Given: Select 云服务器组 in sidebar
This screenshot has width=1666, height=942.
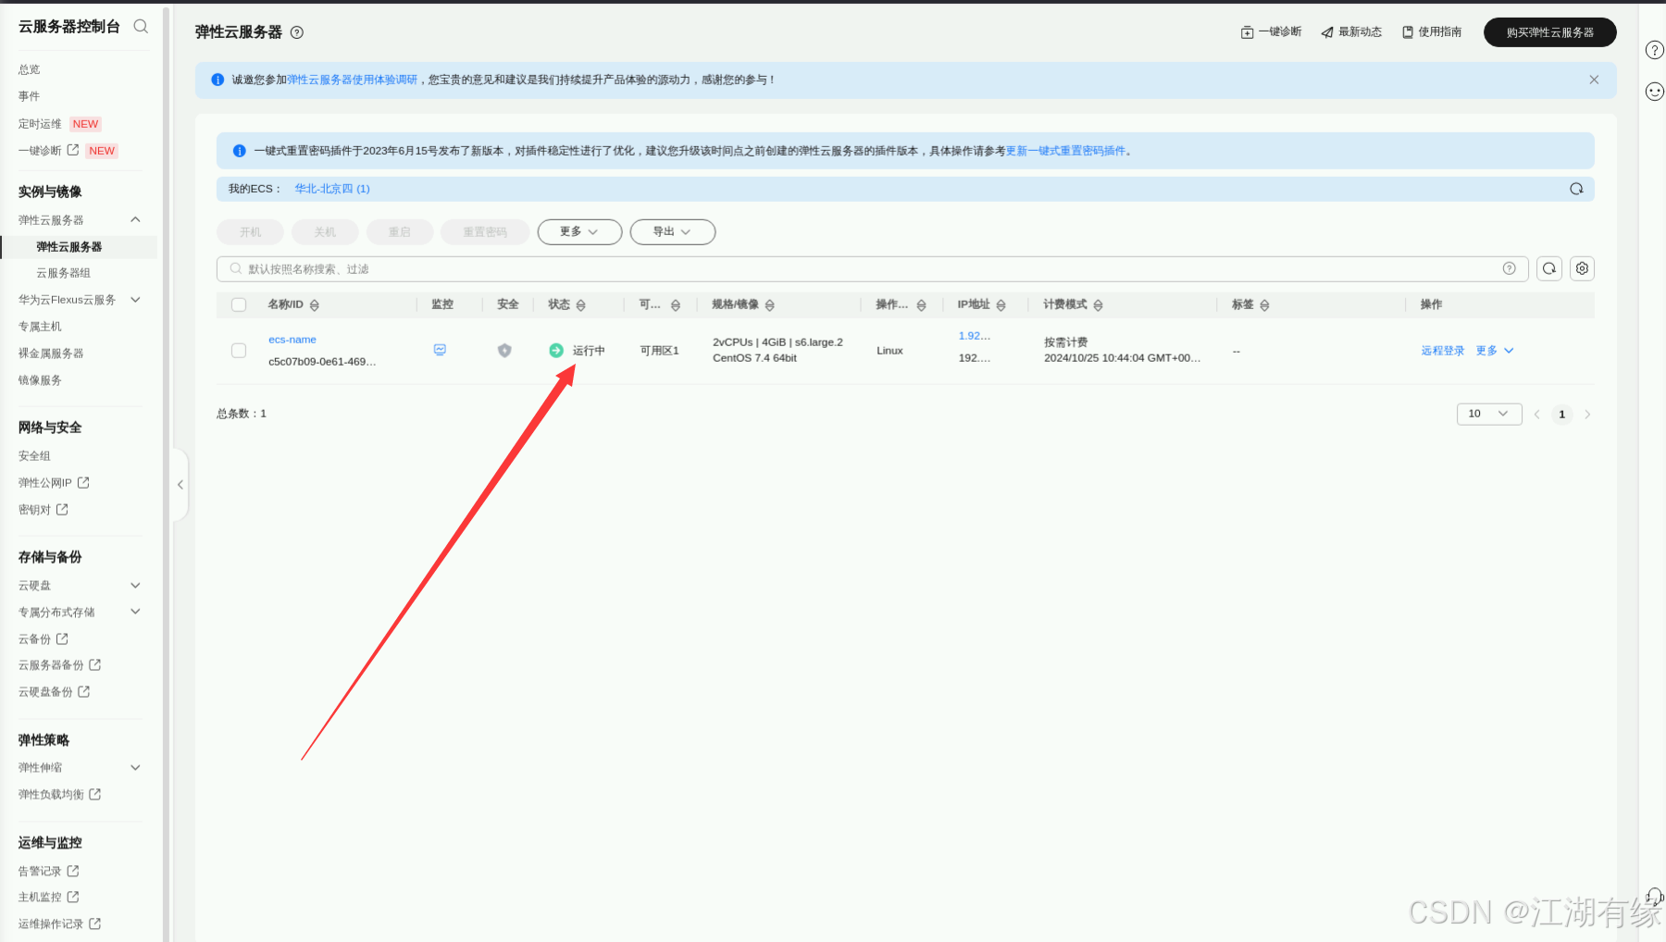Looking at the screenshot, I should pyautogui.click(x=64, y=273).
